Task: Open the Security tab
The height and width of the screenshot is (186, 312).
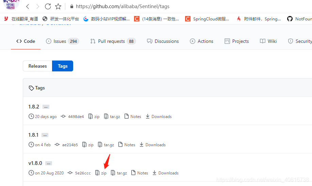Action: (x=300, y=41)
